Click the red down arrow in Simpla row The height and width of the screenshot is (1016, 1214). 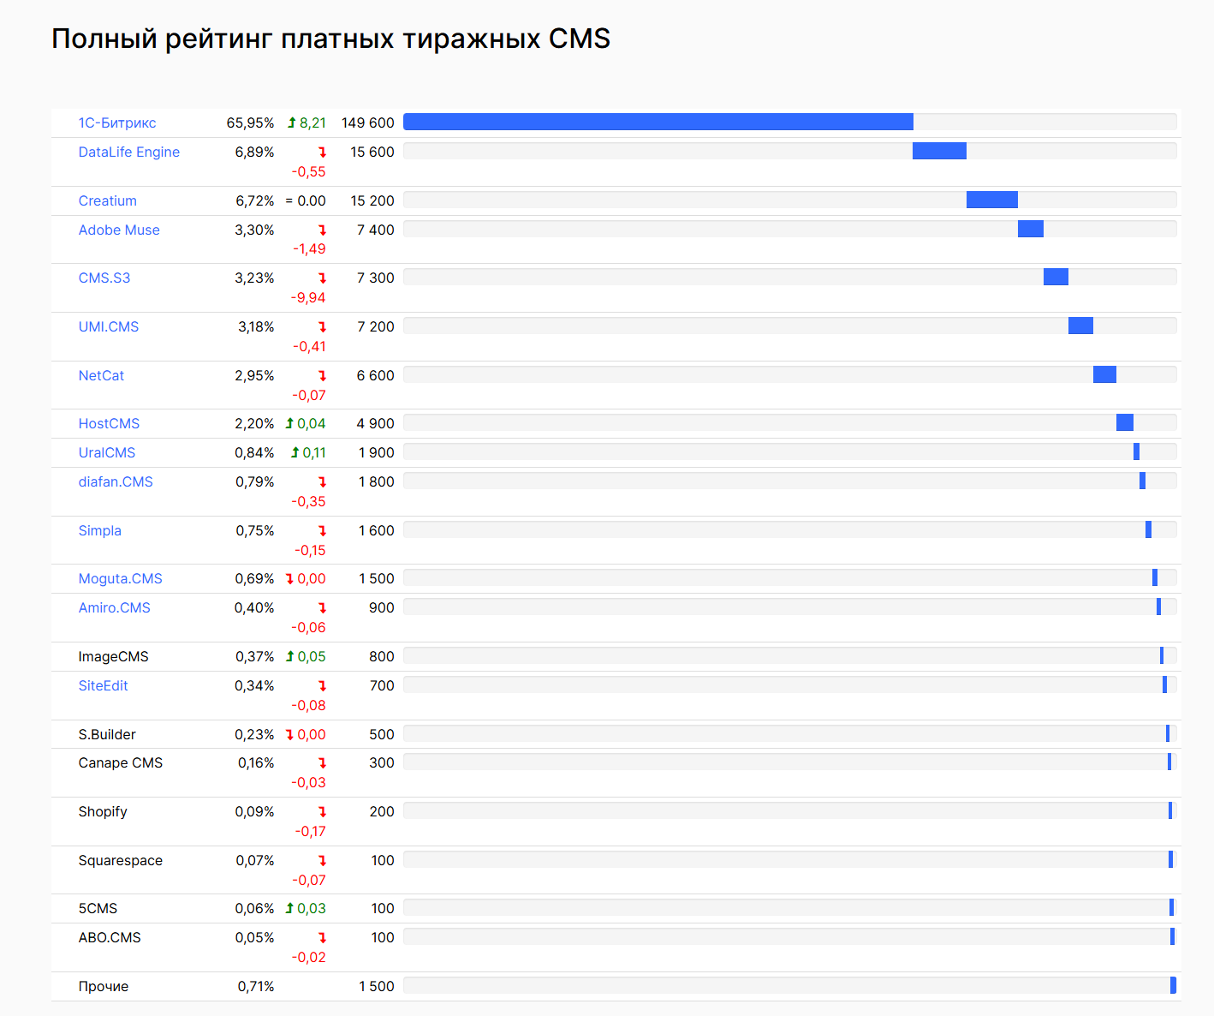pyautogui.click(x=322, y=531)
